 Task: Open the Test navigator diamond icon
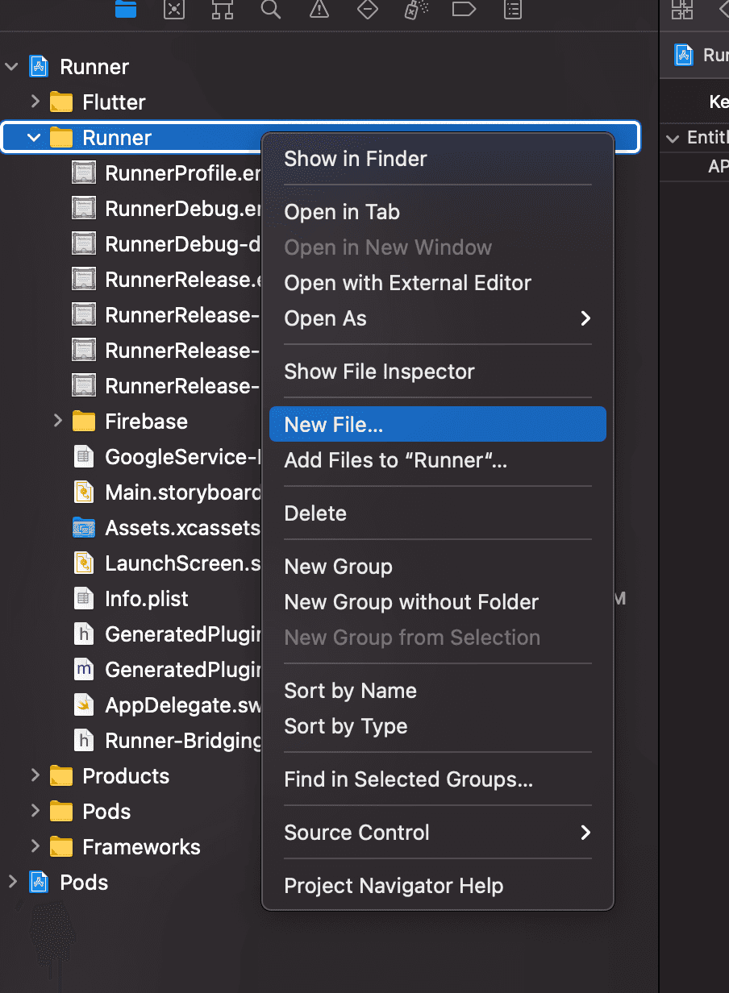click(368, 9)
